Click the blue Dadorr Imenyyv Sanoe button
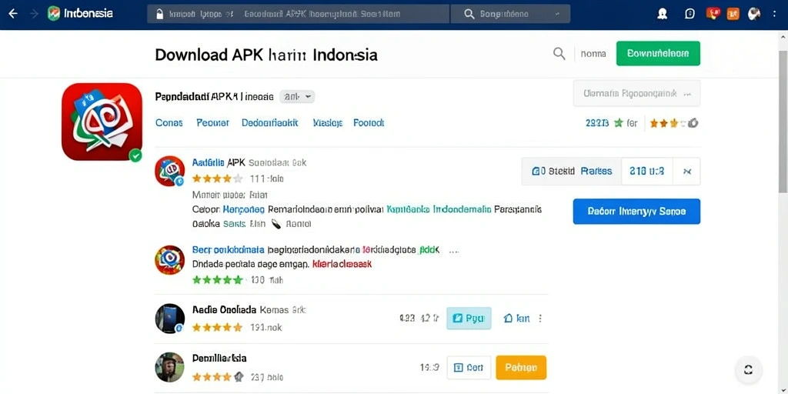The image size is (788, 394). coord(636,212)
